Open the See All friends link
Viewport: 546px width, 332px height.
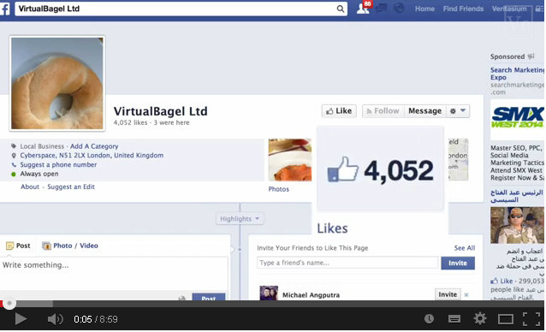[x=464, y=248]
